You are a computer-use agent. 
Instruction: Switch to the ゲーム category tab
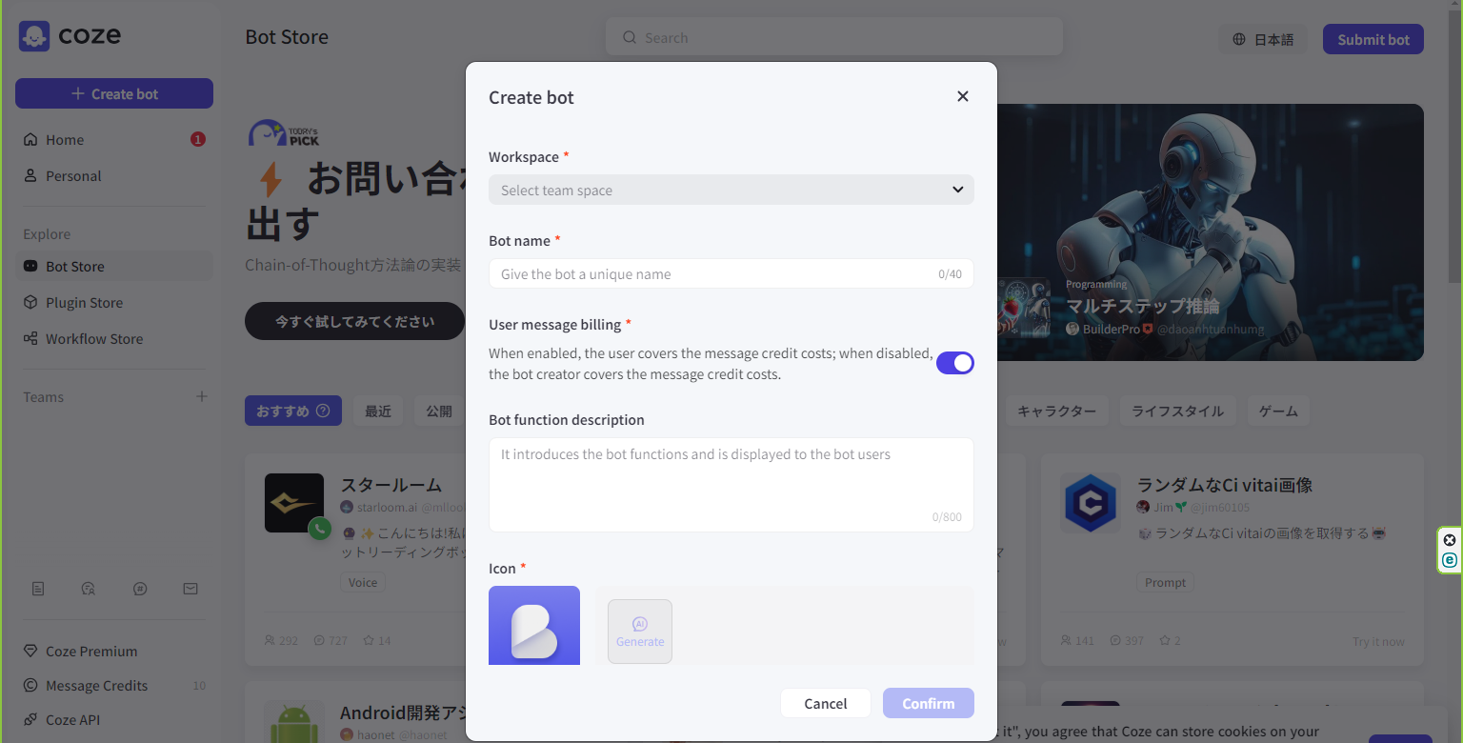pos(1278,412)
